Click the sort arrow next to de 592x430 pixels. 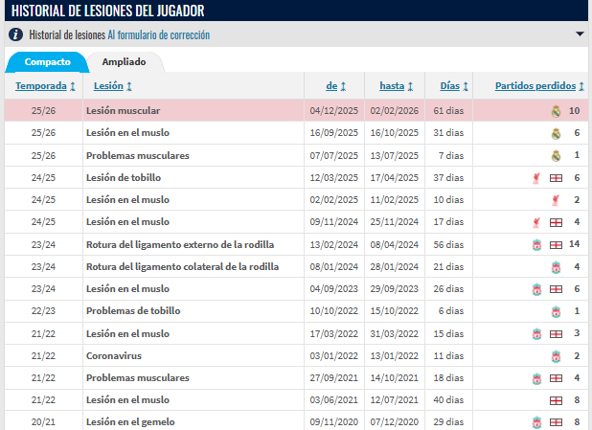[343, 86]
